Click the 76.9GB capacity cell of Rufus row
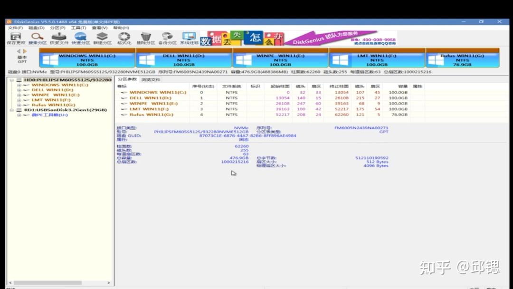513x289 pixels. (x=399, y=115)
